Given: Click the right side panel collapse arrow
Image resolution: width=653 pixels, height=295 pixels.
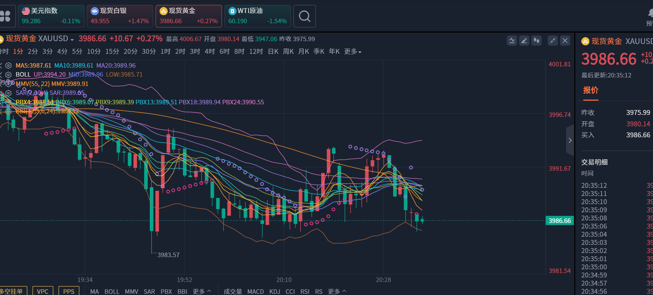Looking at the screenshot, I should point(570,141).
